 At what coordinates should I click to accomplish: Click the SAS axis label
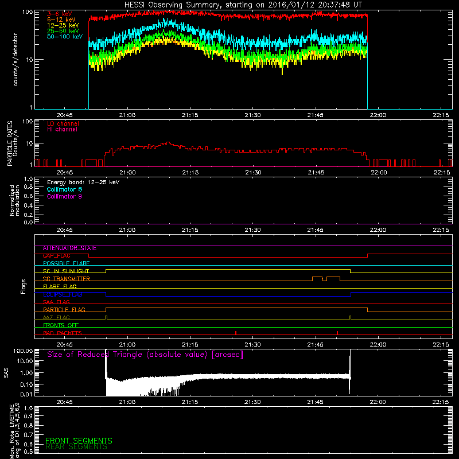(6, 372)
